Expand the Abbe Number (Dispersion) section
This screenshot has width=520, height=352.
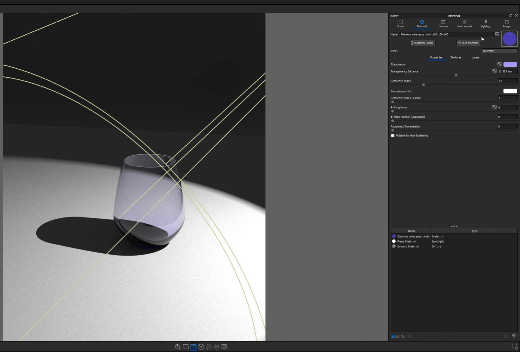tap(392, 117)
